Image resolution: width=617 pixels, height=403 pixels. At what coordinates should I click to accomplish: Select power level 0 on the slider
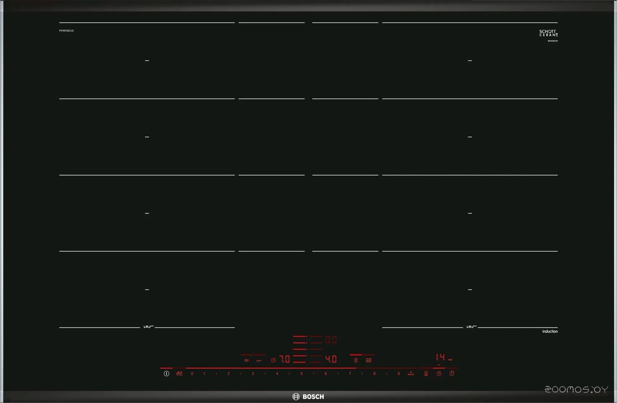(x=192, y=373)
